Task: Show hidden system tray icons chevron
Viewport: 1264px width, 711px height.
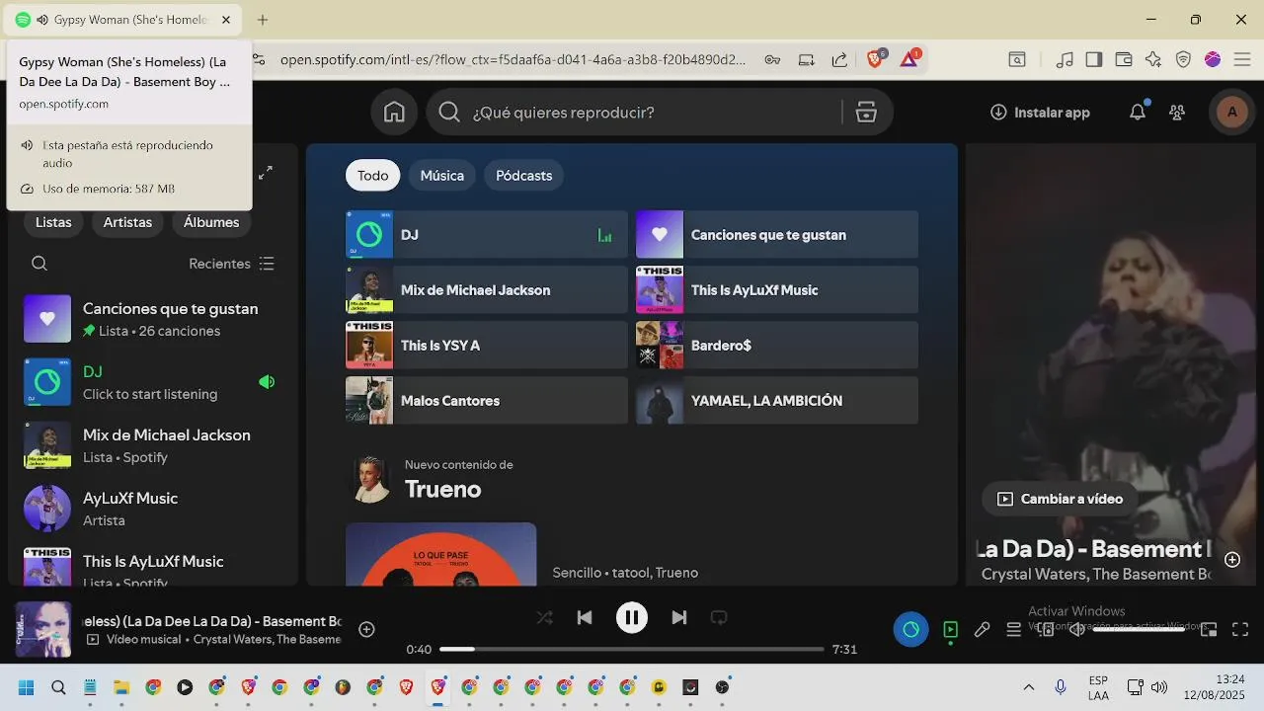Action: tap(1028, 687)
